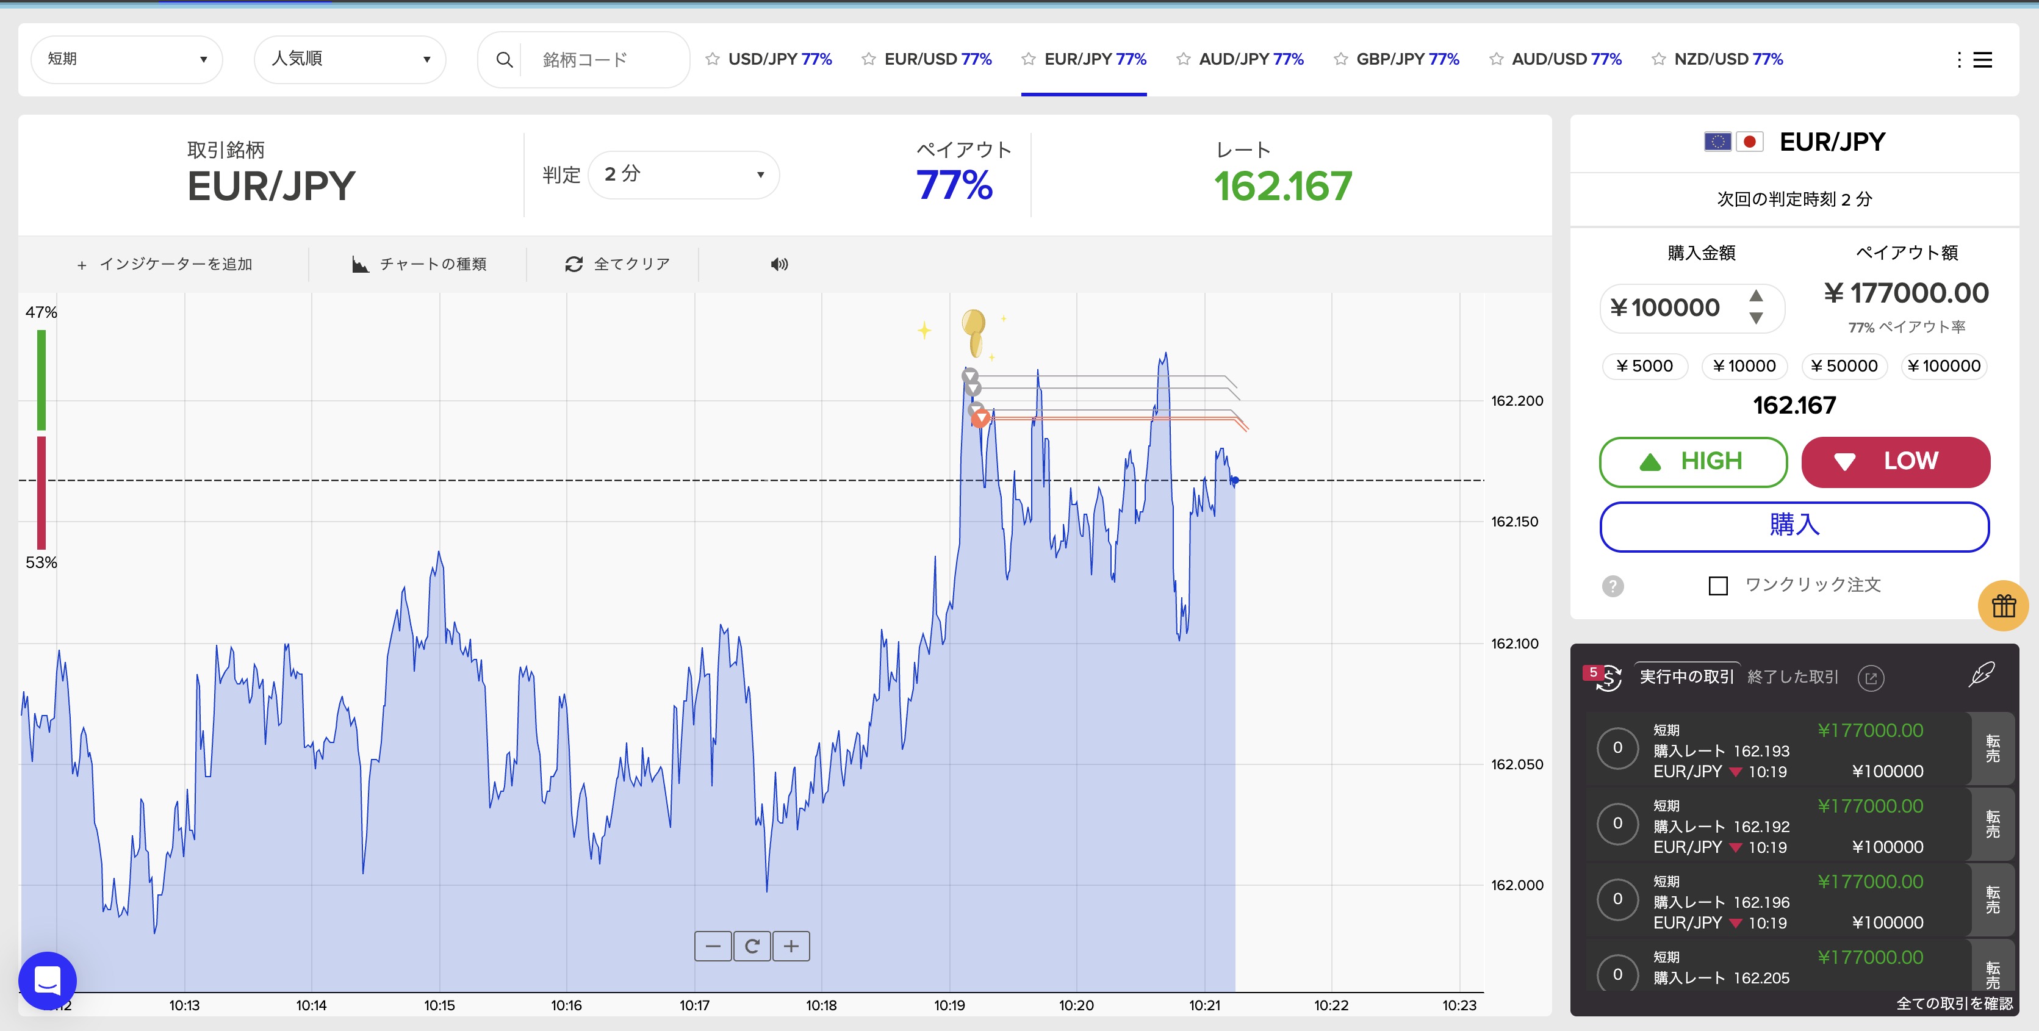Click the chart zoom-in plus button
2039x1031 pixels.
point(791,946)
